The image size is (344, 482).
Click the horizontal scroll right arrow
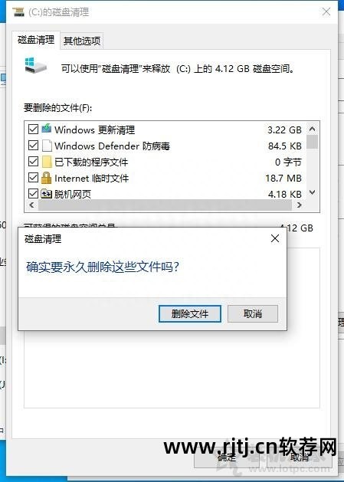299,205
